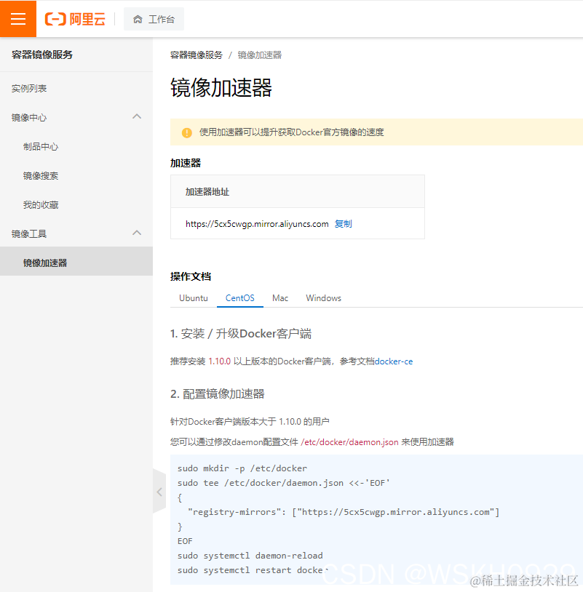This screenshot has height=592, width=583.
Task: Open 制品中心 in the sidebar
Action: pyautogui.click(x=41, y=146)
